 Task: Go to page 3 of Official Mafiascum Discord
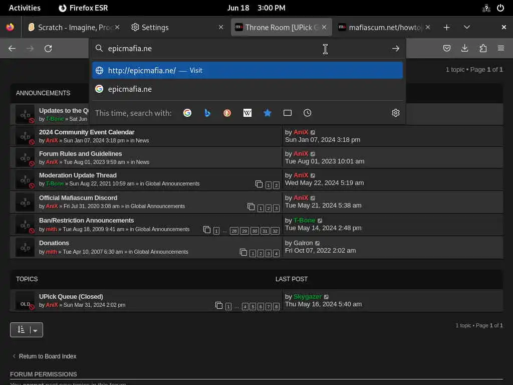[x=276, y=209]
